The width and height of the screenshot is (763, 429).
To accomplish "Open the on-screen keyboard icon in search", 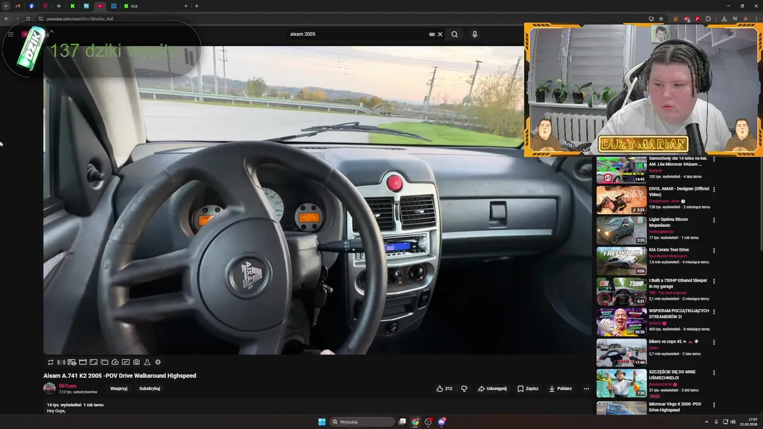I will pyautogui.click(x=432, y=34).
